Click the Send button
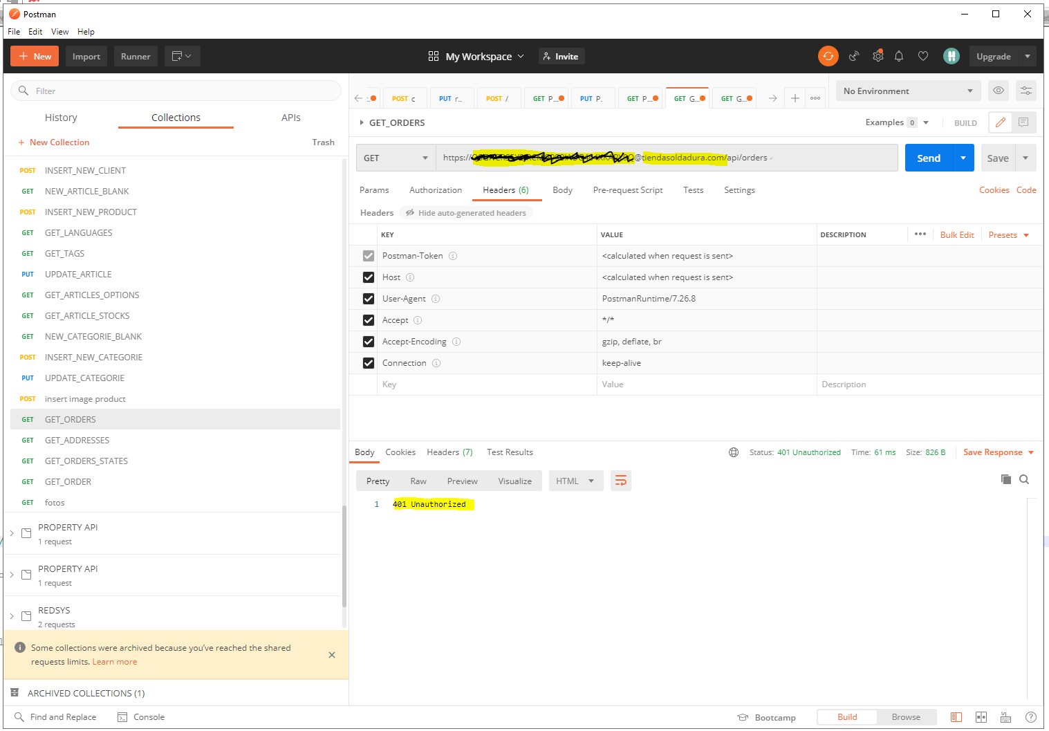1049x731 pixels. (x=929, y=158)
